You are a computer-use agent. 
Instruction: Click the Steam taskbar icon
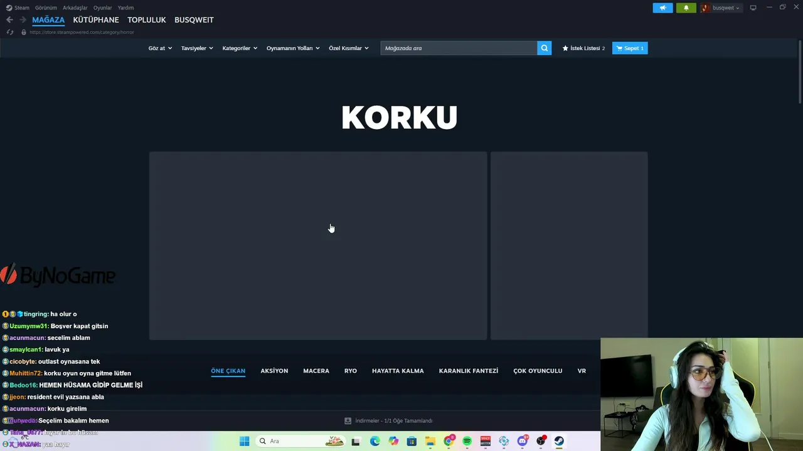[x=559, y=441]
